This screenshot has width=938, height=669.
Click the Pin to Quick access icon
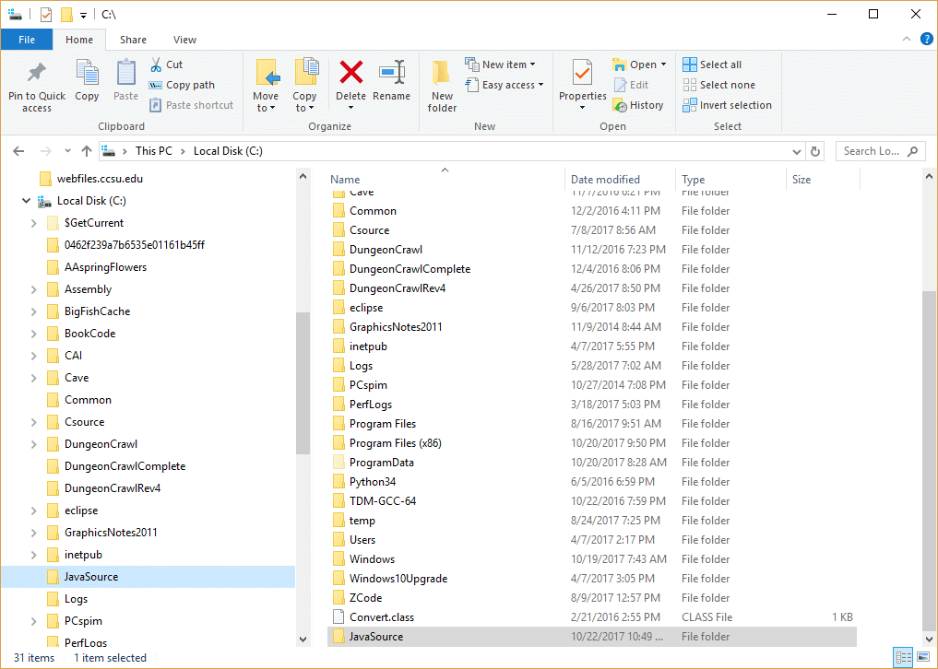click(x=37, y=74)
